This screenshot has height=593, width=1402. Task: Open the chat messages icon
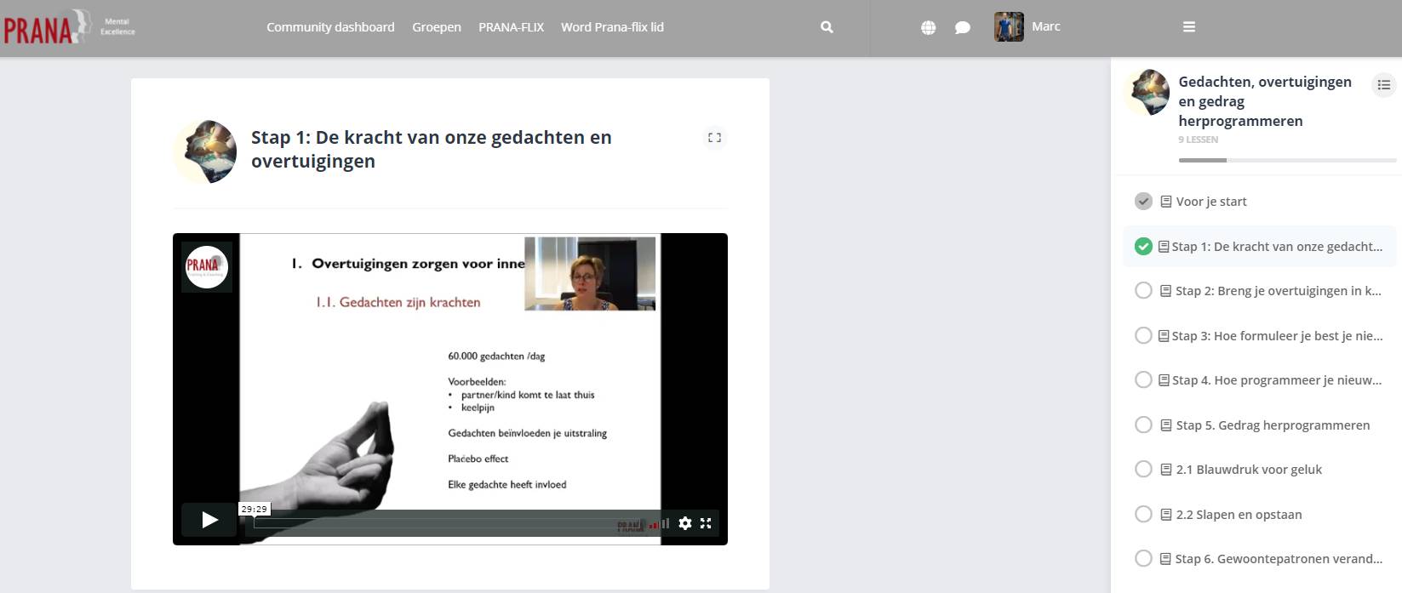point(963,27)
